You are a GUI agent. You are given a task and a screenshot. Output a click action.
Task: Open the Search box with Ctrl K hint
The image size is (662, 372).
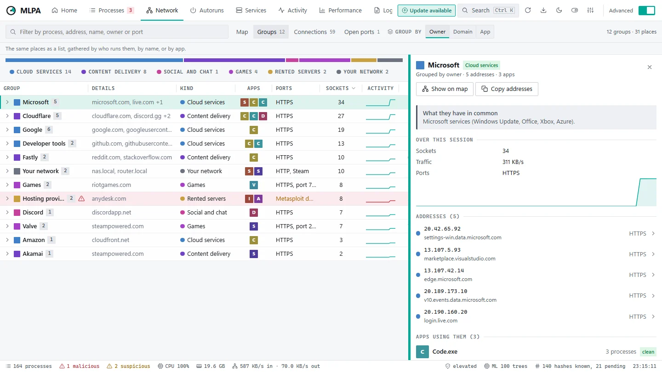pyautogui.click(x=488, y=11)
